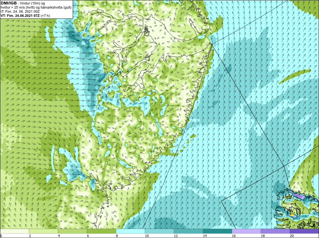
Task: Click the scale label '6'
Action: pyautogui.click(x=88, y=236)
